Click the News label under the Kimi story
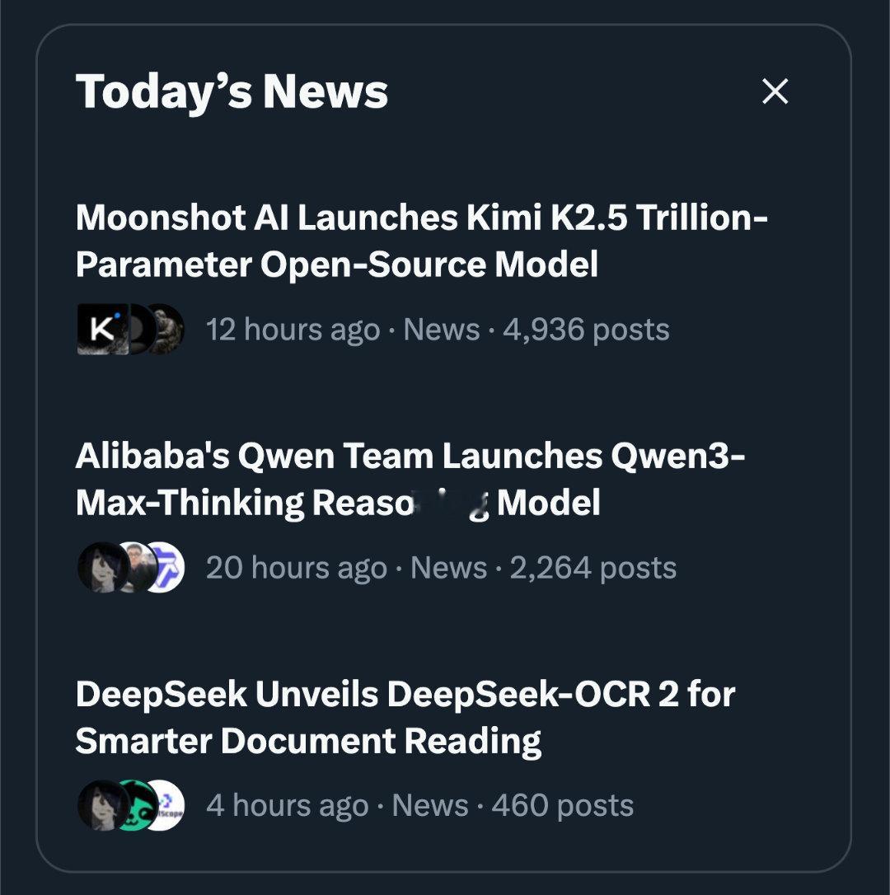The height and width of the screenshot is (895, 890). point(442,330)
